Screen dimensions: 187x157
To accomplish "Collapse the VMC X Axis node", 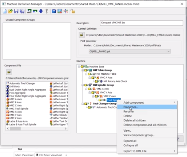I will pyautogui.click(x=86, y=89).
